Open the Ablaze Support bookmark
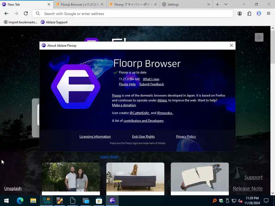 tap(54, 22)
